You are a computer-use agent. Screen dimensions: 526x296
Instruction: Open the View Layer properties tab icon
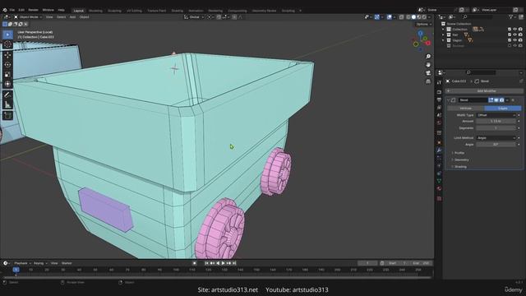point(439,108)
